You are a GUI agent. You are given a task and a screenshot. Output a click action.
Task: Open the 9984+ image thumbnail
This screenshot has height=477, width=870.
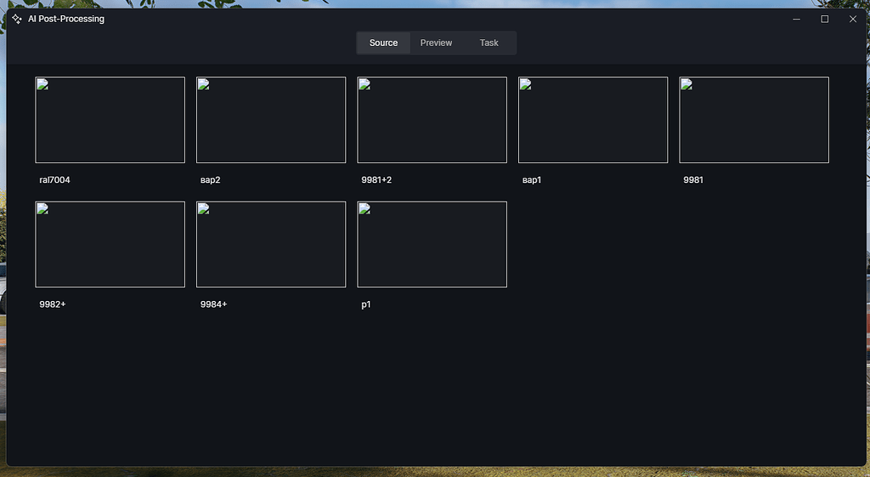271,244
